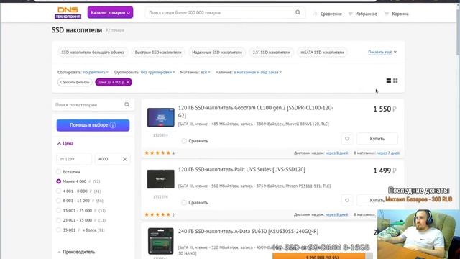
Task: Open Goodram CL100 gen.2 product title link
Action: click(256, 112)
